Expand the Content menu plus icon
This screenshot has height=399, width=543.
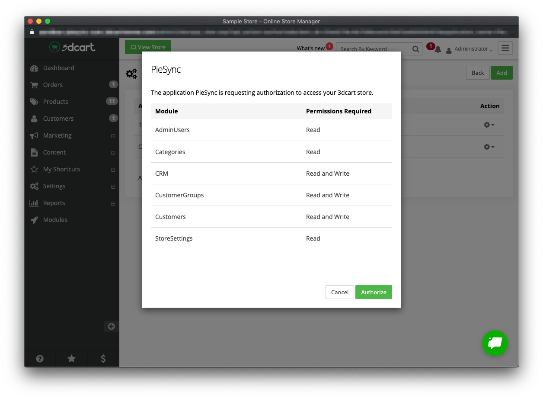113,153
